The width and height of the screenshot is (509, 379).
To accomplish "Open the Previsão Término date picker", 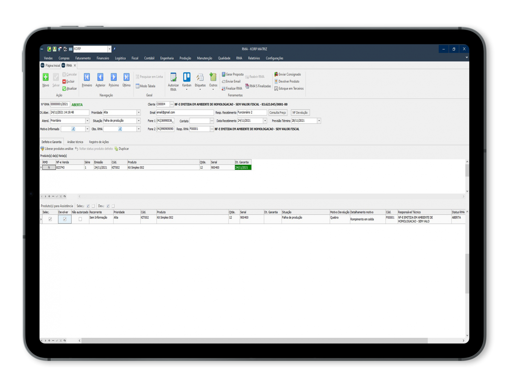I will tap(319, 121).
